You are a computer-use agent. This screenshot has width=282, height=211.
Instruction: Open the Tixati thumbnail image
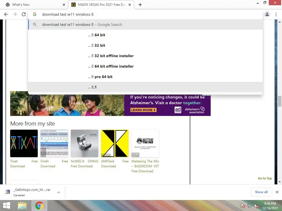(24, 143)
